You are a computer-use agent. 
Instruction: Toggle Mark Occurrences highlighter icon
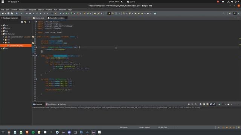(109, 13)
